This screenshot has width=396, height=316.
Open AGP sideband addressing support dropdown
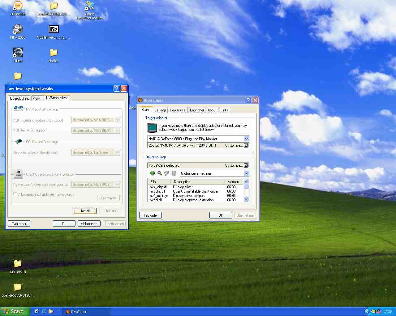(x=118, y=120)
